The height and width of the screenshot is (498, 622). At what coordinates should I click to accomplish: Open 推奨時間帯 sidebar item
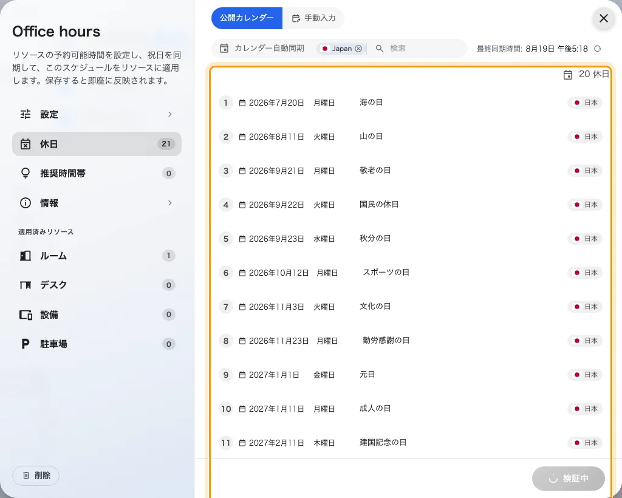(x=97, y=173)
